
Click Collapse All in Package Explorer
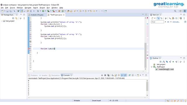13,18
